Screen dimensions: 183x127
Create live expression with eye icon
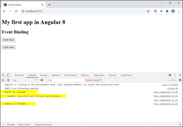click(x=42, y=80)
